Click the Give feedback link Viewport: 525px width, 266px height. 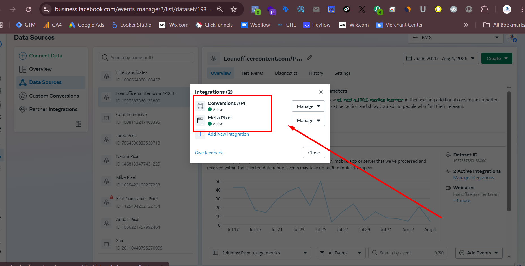[x=209, y=153]
